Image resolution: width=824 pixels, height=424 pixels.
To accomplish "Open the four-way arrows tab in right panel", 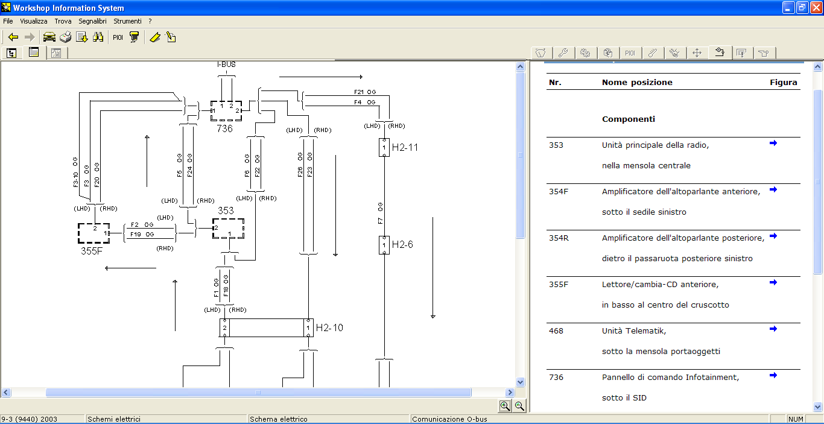I will click(x=697, y=53).
